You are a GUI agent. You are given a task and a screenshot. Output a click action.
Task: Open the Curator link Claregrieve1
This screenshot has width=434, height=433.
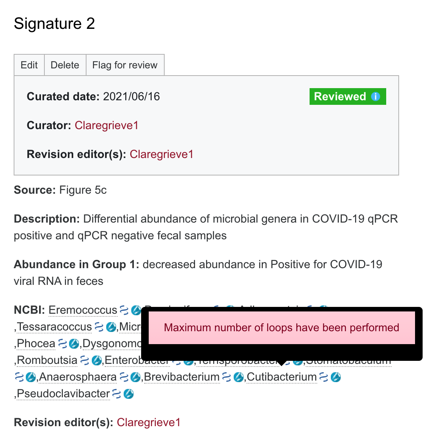106,125
